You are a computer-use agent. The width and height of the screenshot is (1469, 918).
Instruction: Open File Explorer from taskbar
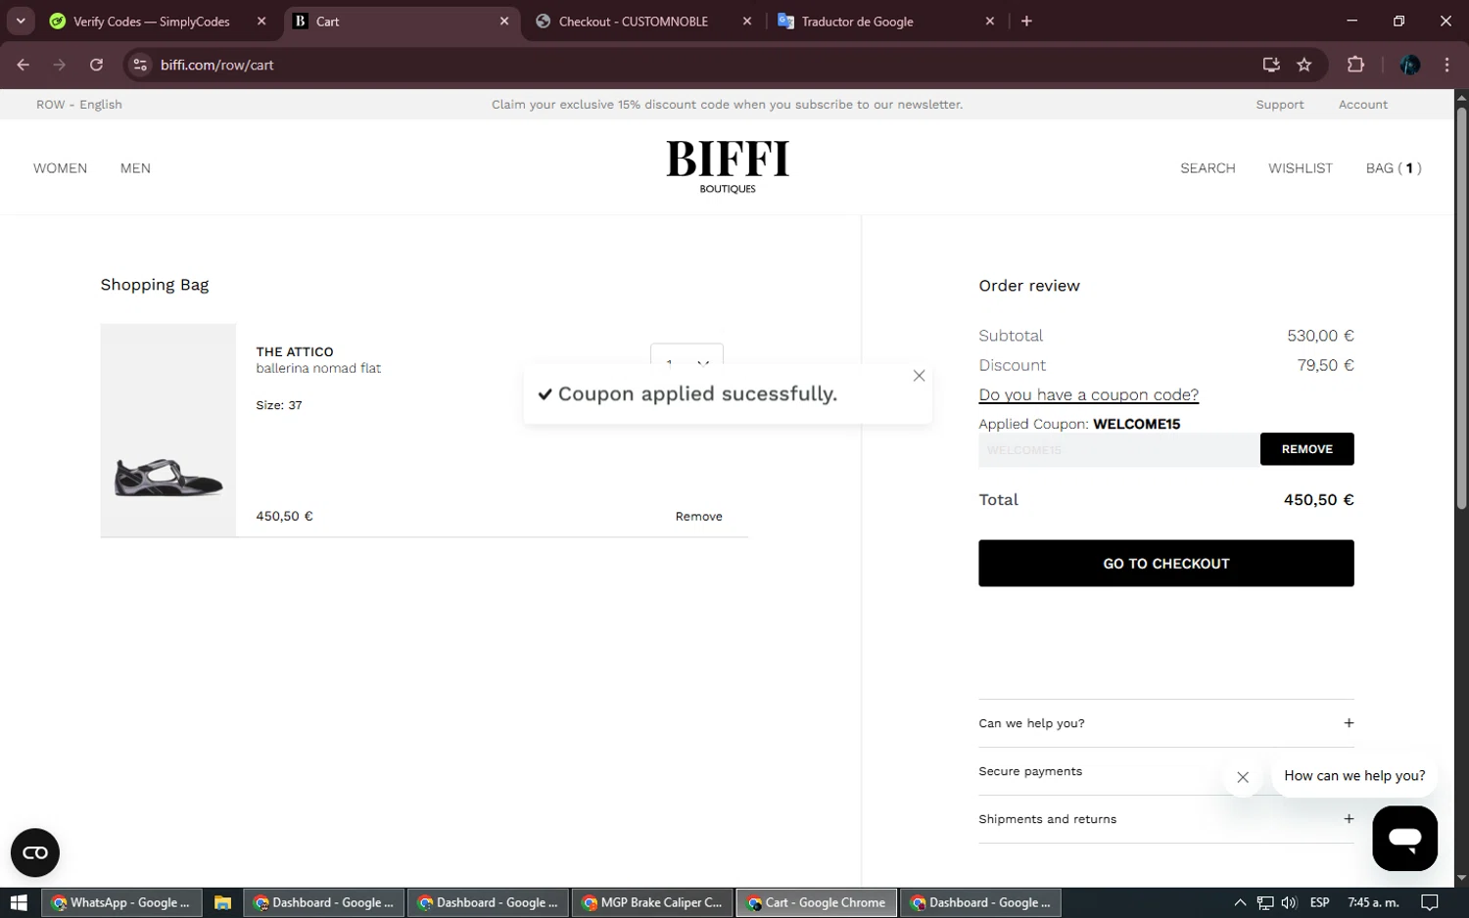[x=222, y=902]
